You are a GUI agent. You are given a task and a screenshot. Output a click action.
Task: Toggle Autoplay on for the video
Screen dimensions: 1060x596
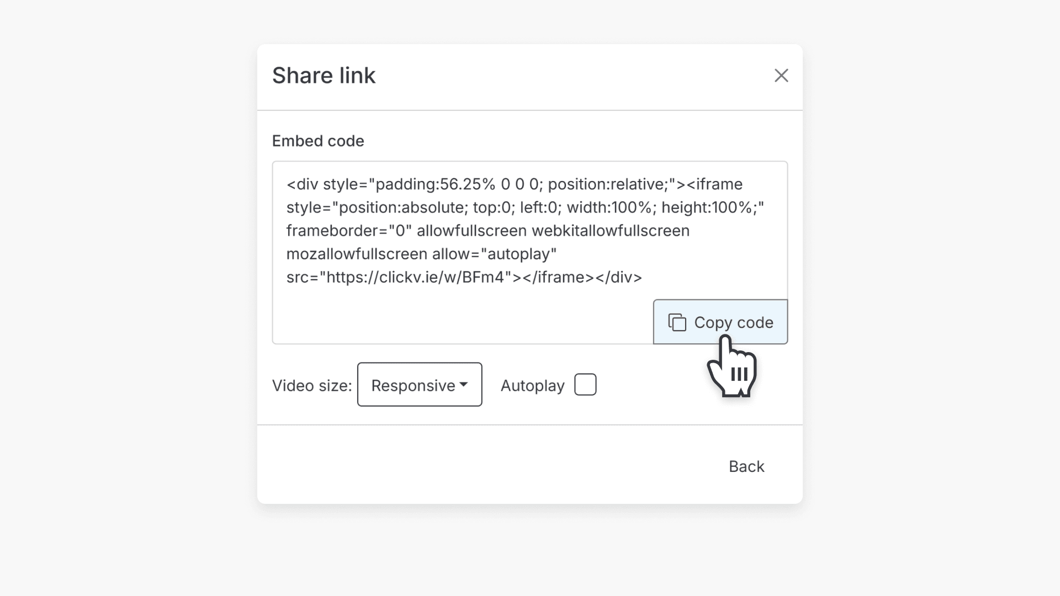click(x=585, y=385)
